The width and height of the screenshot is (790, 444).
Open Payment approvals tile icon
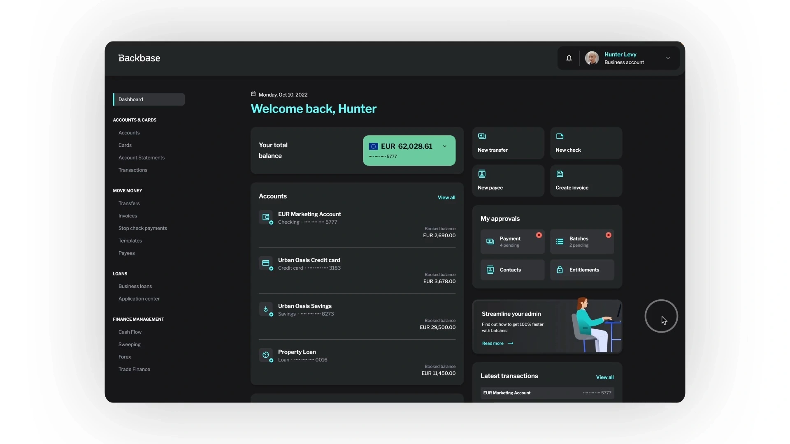[490, 242]
